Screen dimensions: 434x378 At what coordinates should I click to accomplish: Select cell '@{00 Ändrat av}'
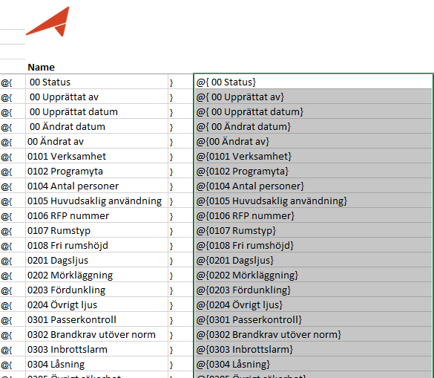313,141
